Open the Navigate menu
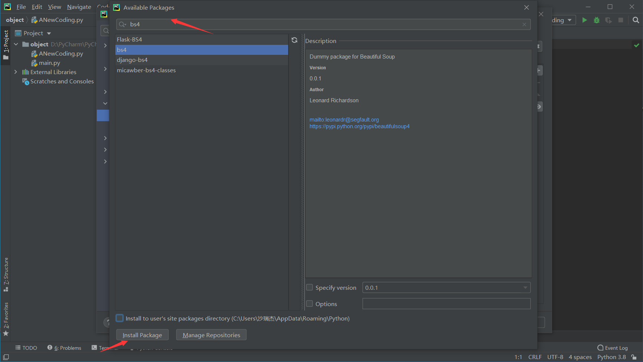Viewport: 643px width, 362px height. click(x=79, y=7)
